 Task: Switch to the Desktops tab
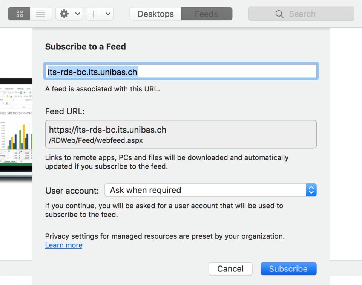[156, 14]
